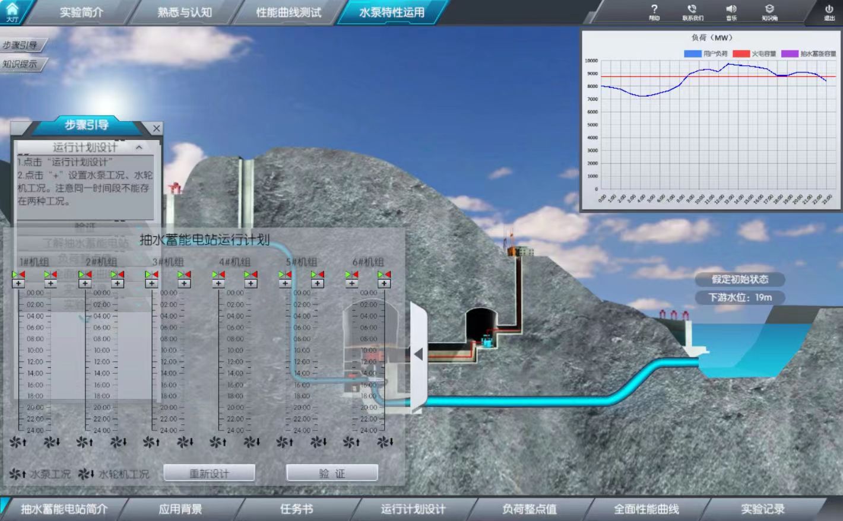The height and width of the screenshot is (521, 843).
Task: Open the 知识角 knowledge icon
Action: click(769, 12)
